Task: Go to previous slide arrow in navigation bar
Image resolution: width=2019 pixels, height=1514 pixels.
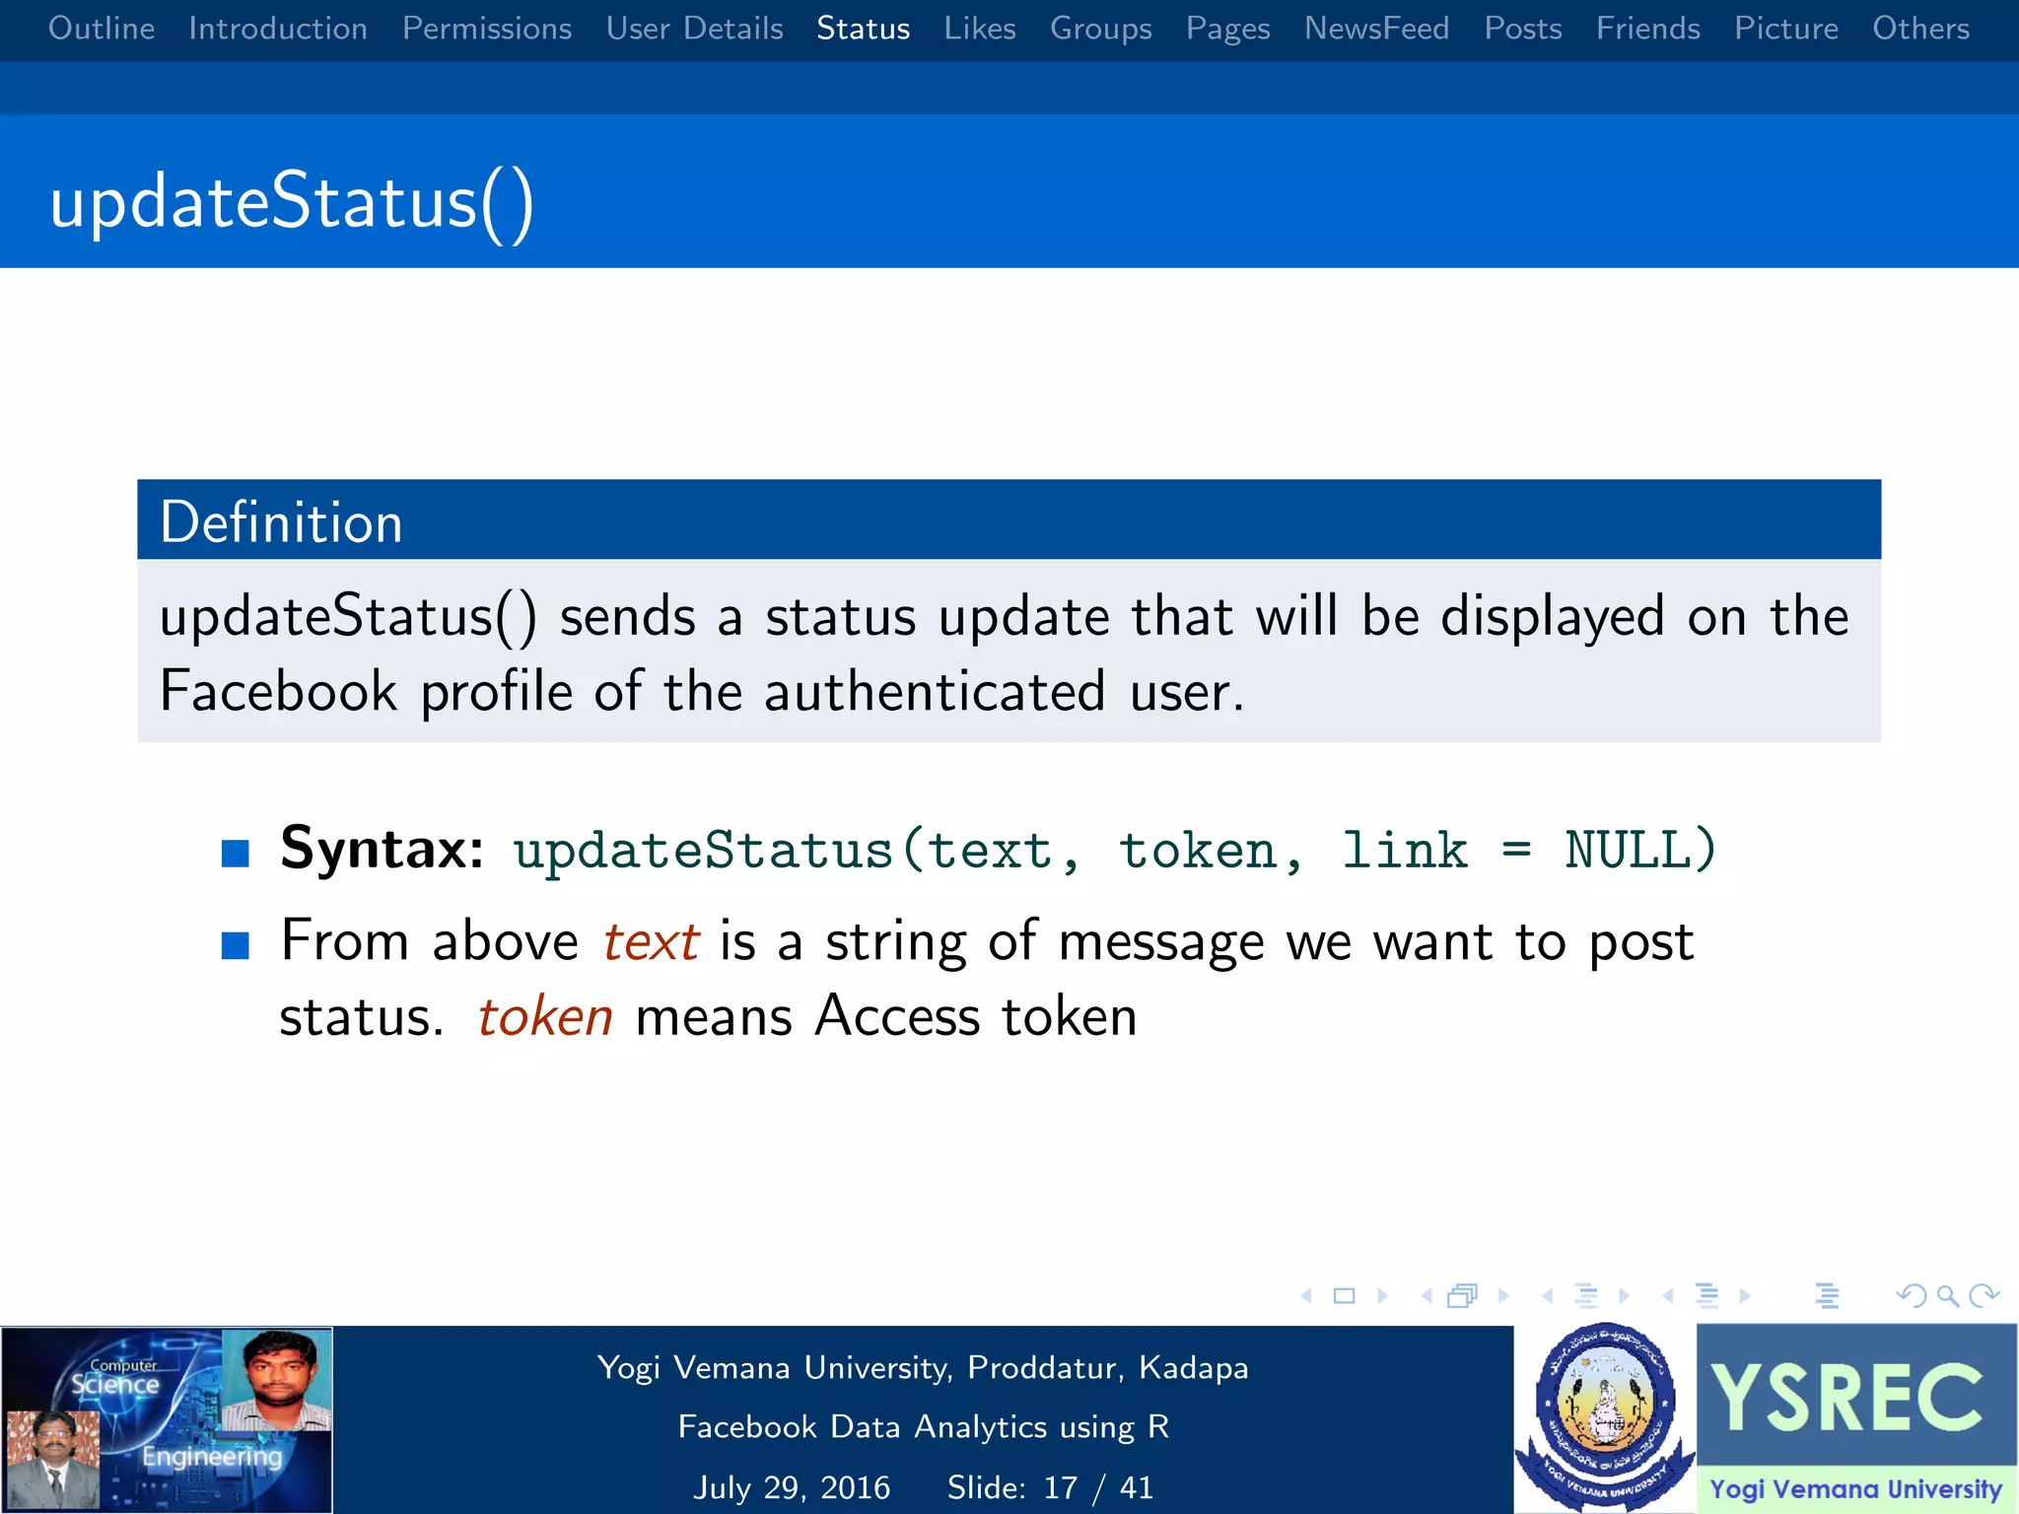Action: pyautogui.click(x=1306, y=1296)
